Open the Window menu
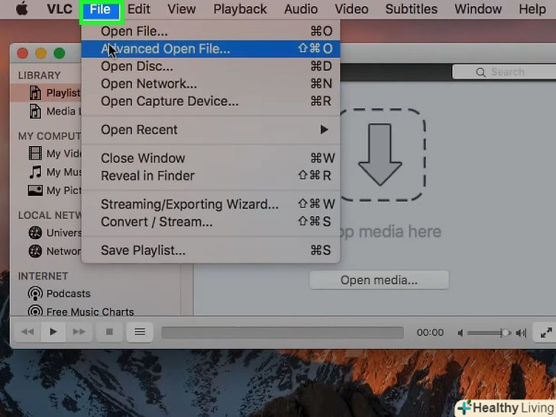 (x=478, y=9)
